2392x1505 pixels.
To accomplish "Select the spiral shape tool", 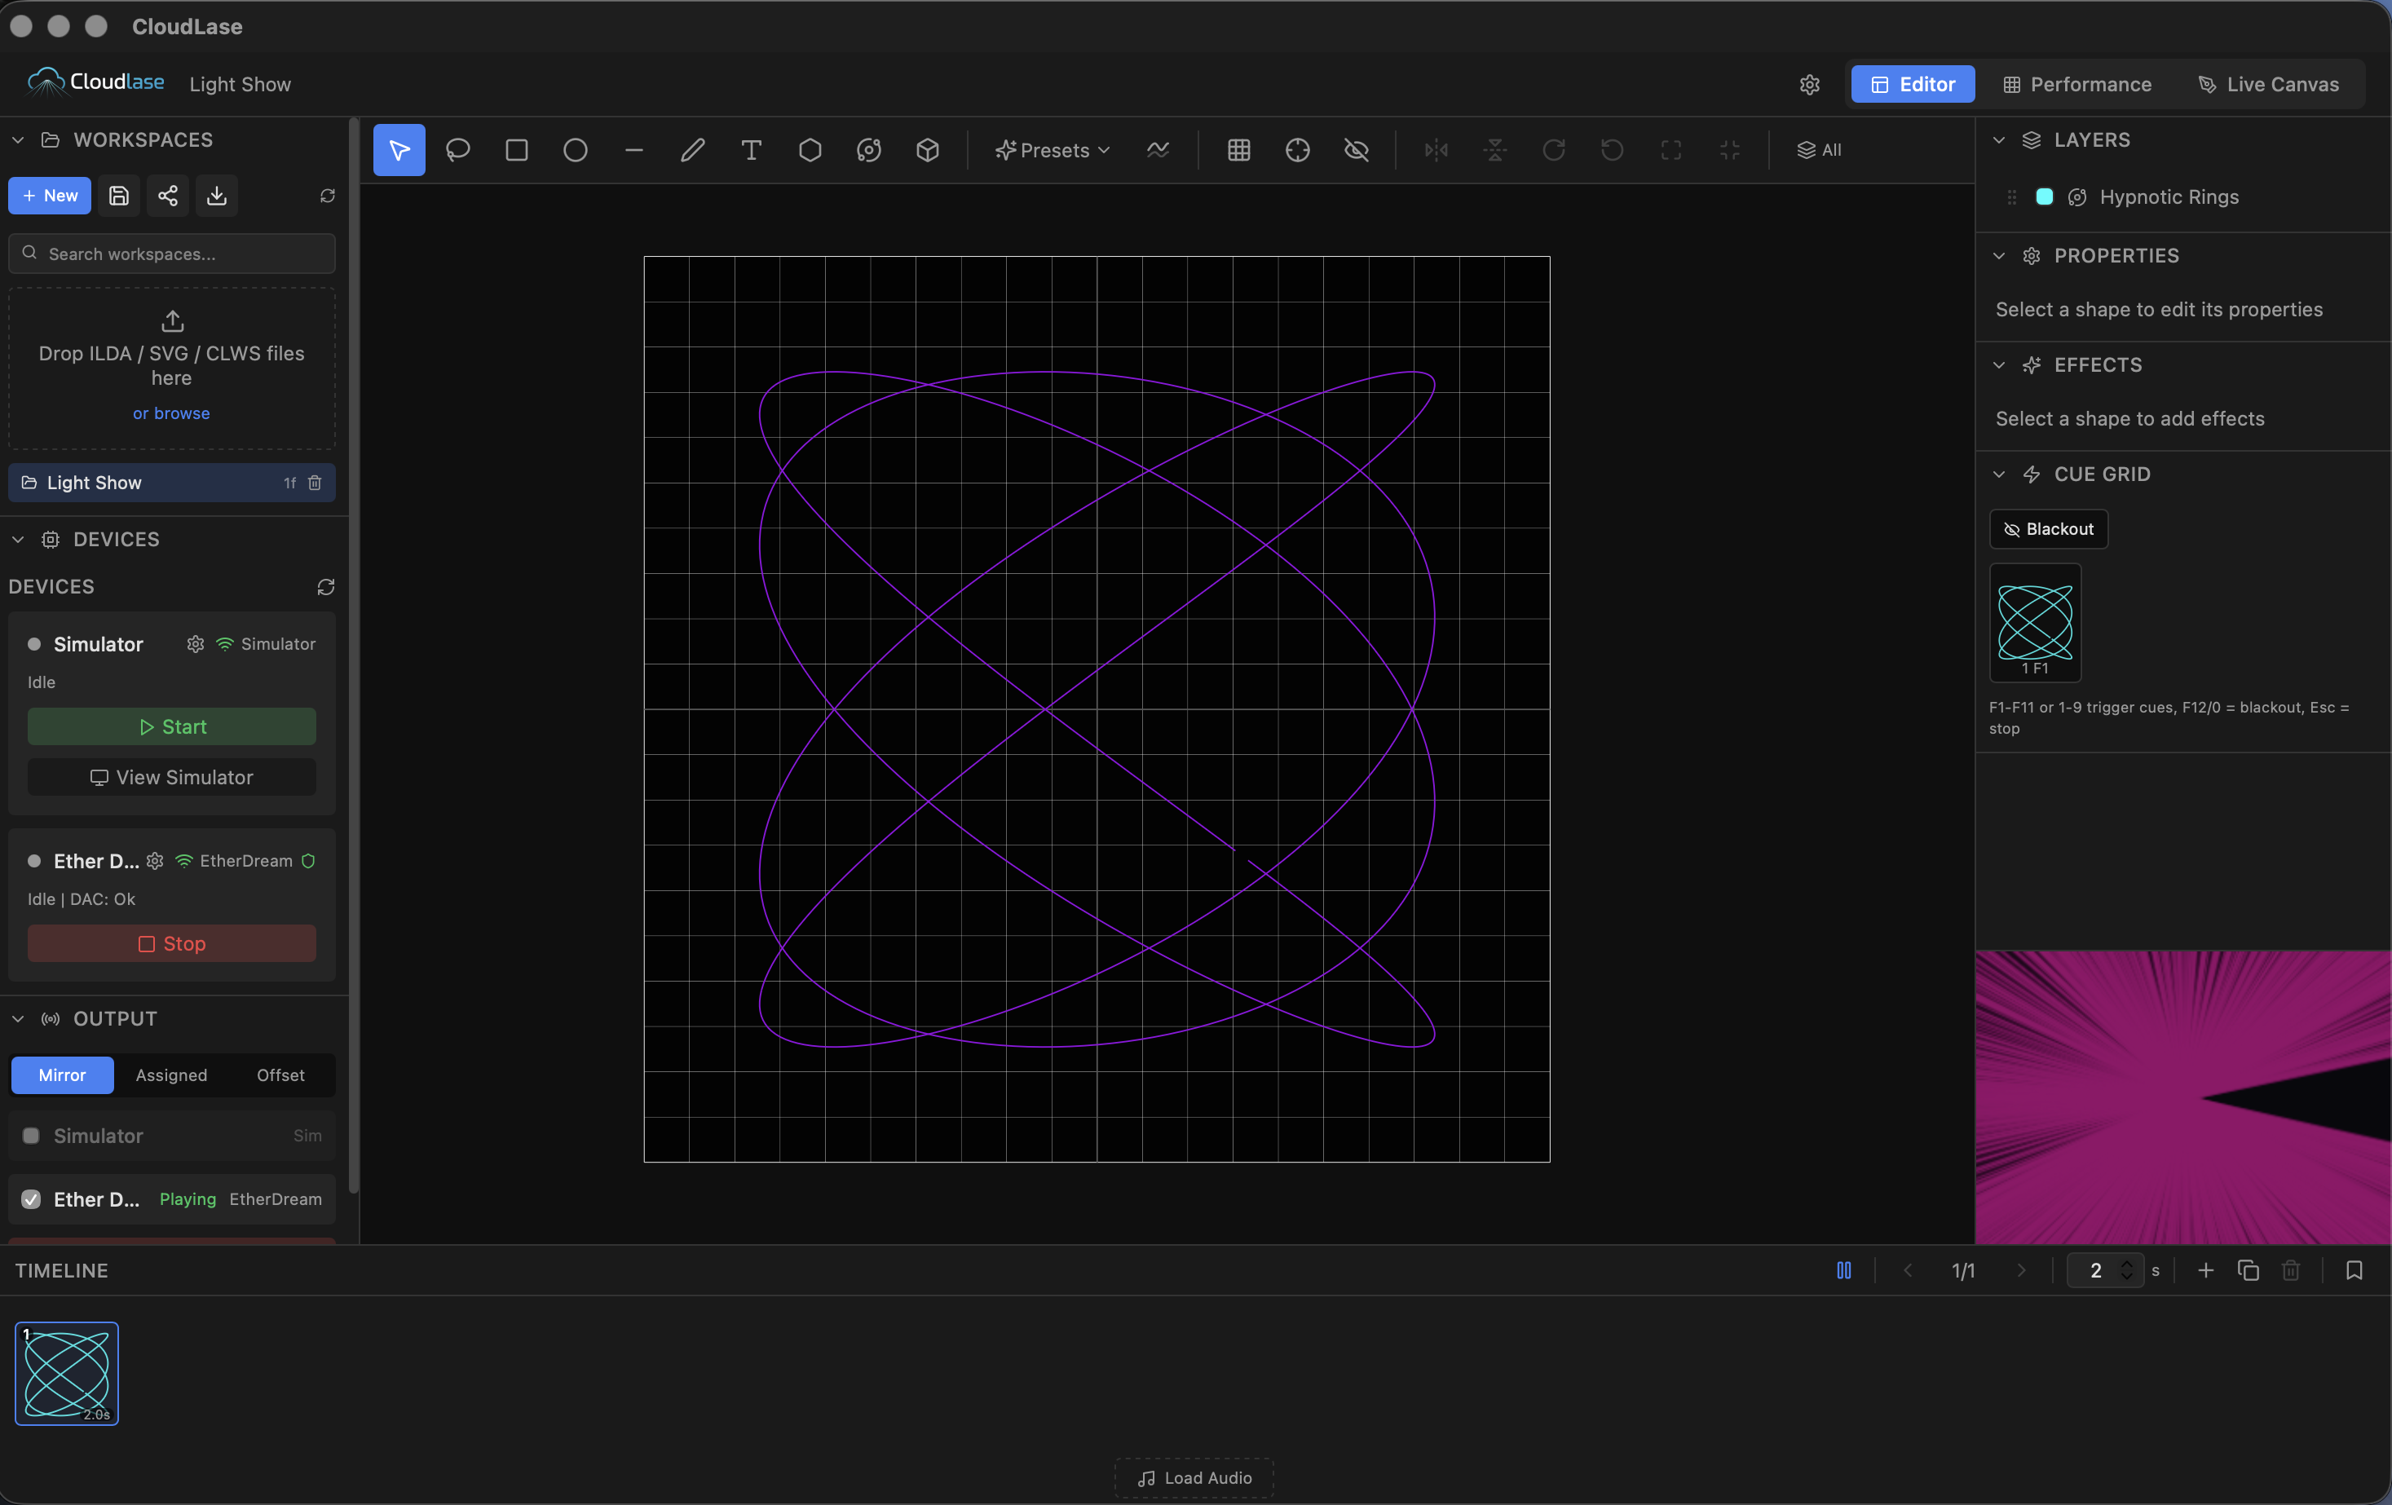I will (x=869, y=150).
